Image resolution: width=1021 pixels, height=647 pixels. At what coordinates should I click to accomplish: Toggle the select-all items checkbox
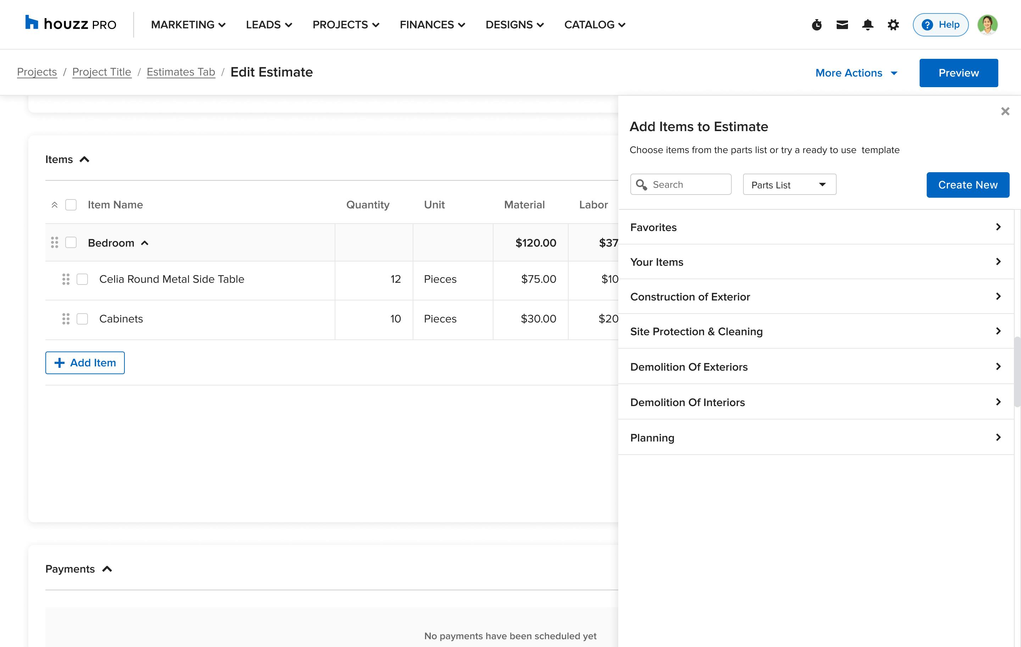click(x=71, y=205)
